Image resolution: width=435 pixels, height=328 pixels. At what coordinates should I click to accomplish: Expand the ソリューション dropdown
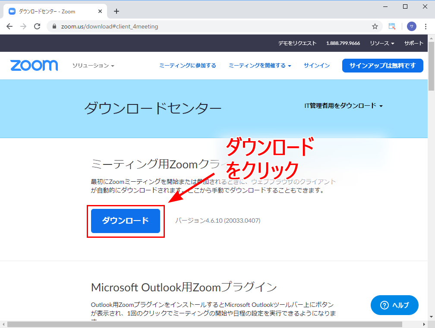coord(93,66)
